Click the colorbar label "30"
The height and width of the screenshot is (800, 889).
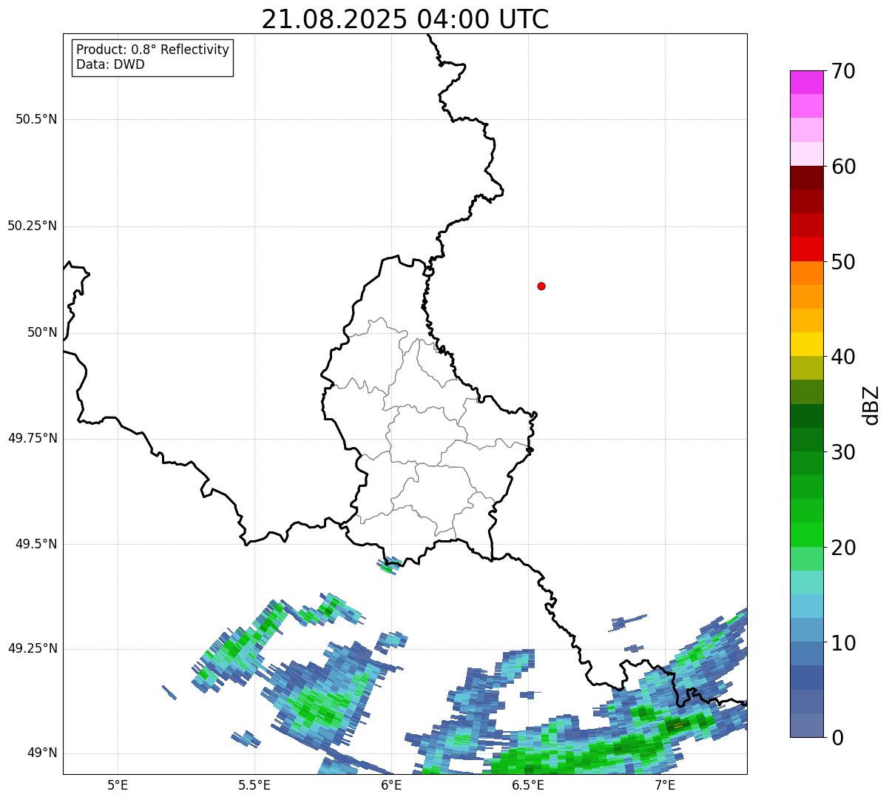(843, 452)
